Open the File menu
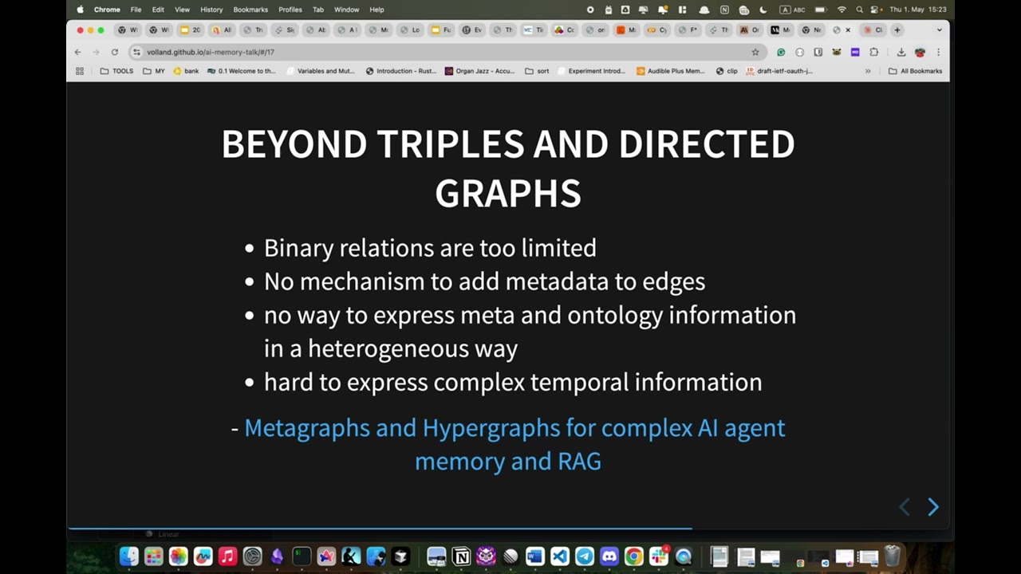The width and height of the screenshot is (1021, 574). [x=136, y=10]
